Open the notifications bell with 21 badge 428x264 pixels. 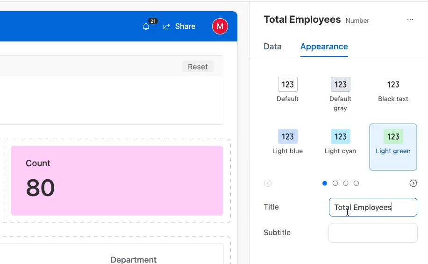pos(146,27)
